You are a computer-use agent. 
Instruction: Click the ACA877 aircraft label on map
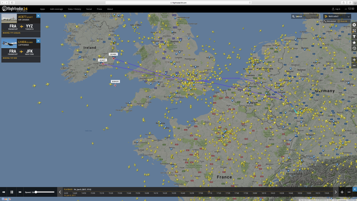click(102, 60)
